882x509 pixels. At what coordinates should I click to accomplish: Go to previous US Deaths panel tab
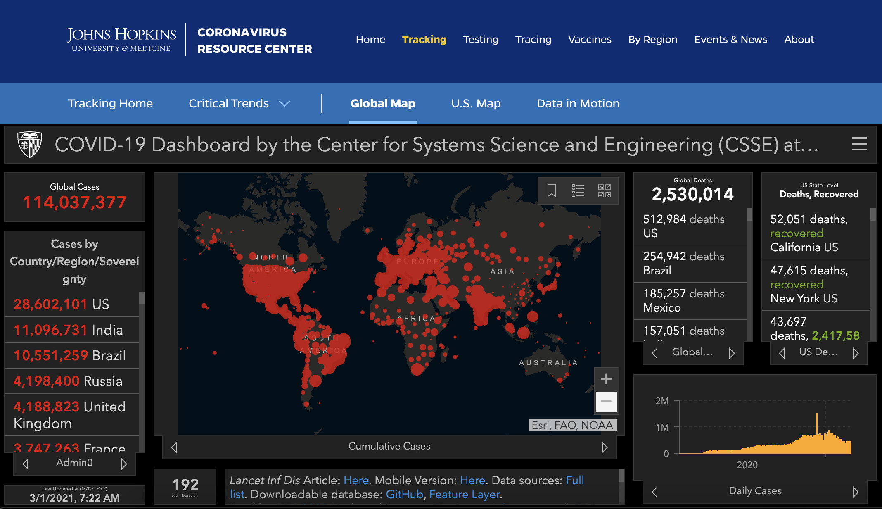(782, 353)
